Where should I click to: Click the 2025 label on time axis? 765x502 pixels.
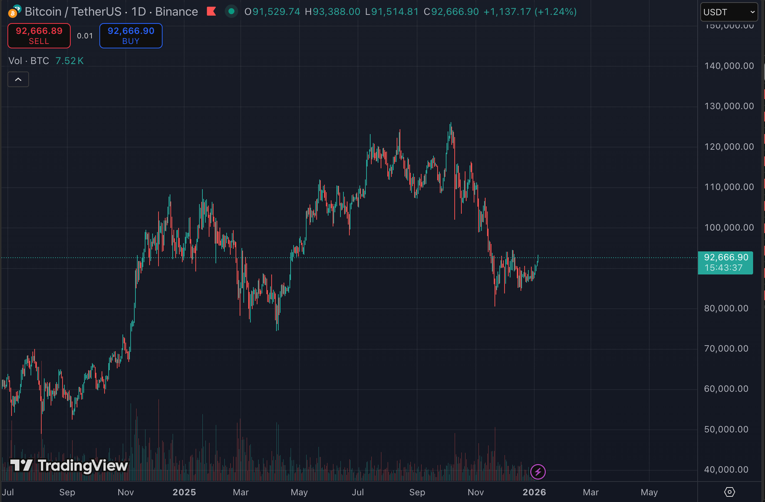tap(184, 492)
